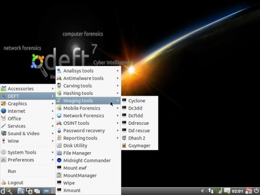Image resolution: width=260 pixels, height=195 pixels.
Task: Select Midnight Commander label
Action: 87,160
